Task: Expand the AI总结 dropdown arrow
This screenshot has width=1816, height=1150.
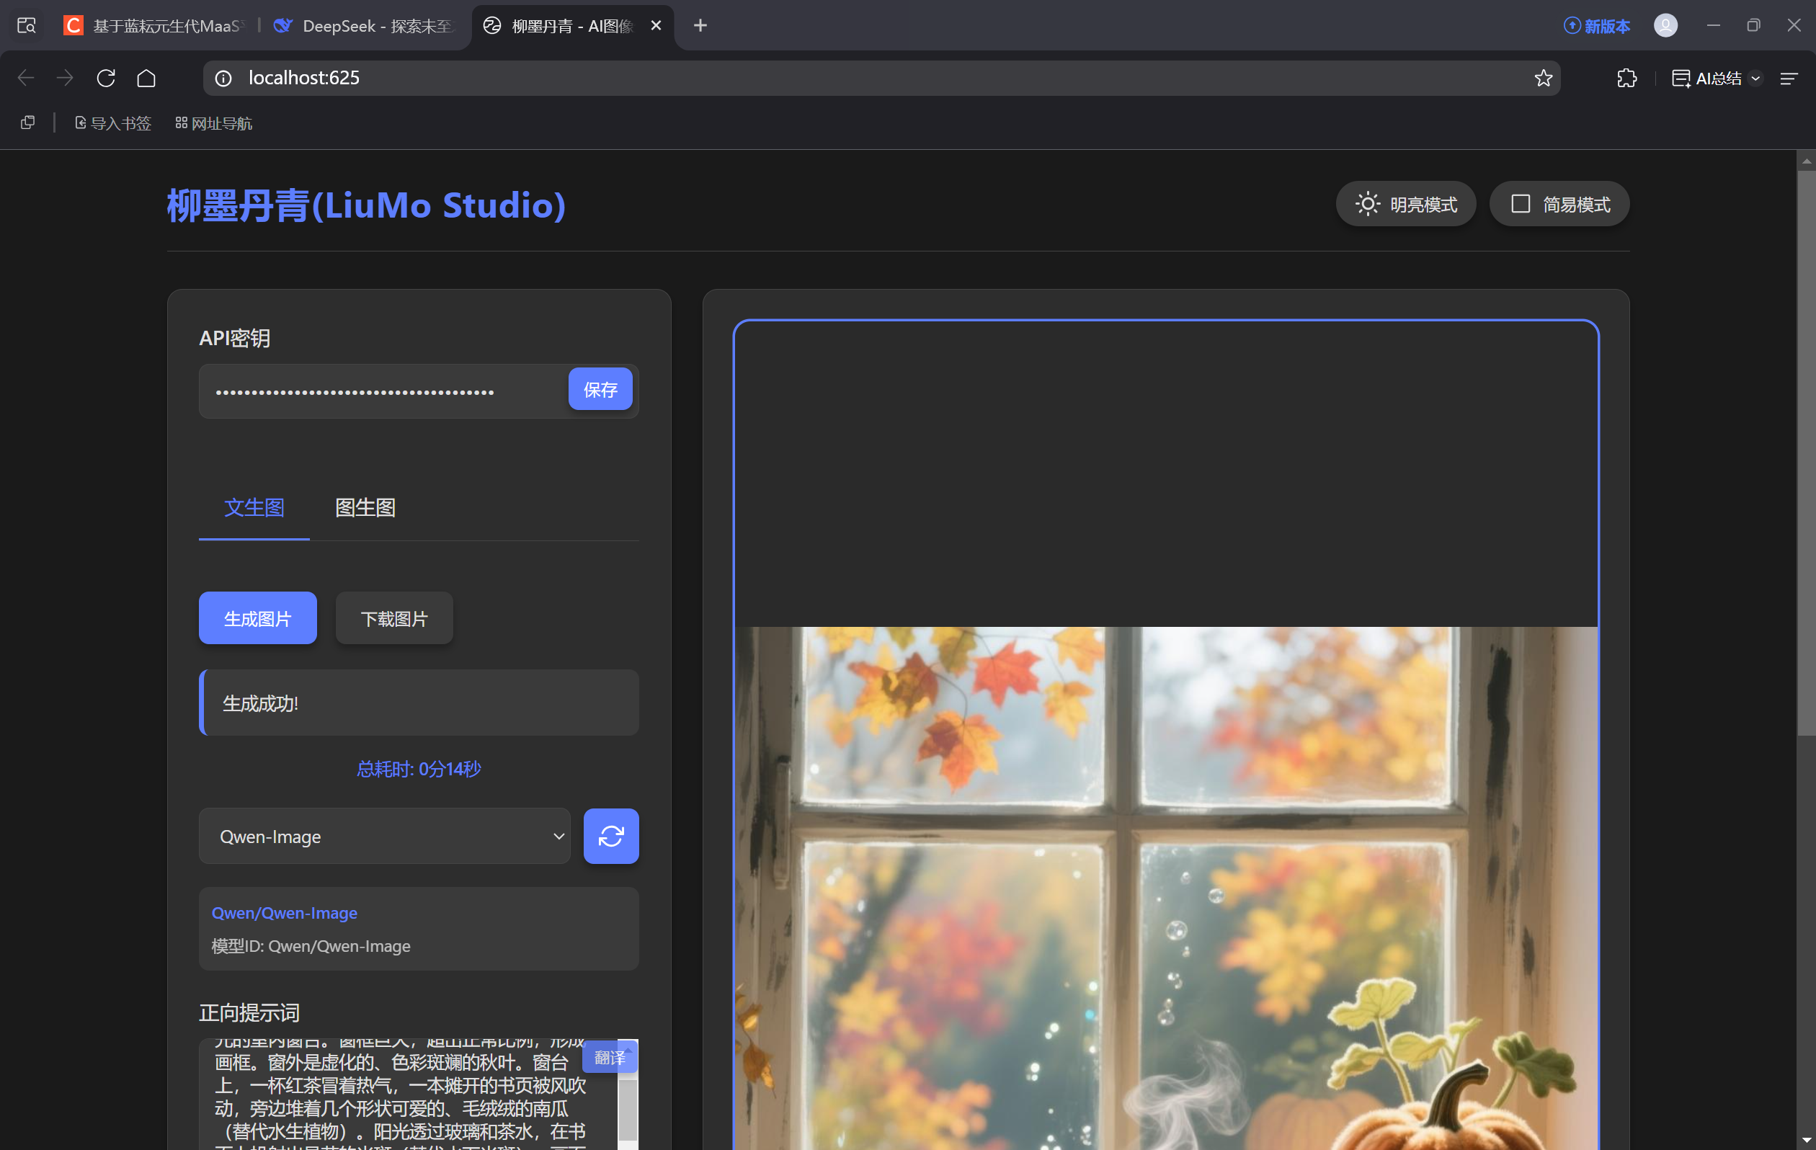Action: pyautogui.click(x=1755, y=79)
